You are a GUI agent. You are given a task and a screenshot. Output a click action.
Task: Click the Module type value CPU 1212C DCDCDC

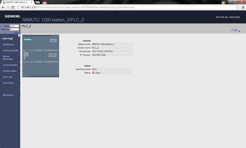[x=102, y=51]
